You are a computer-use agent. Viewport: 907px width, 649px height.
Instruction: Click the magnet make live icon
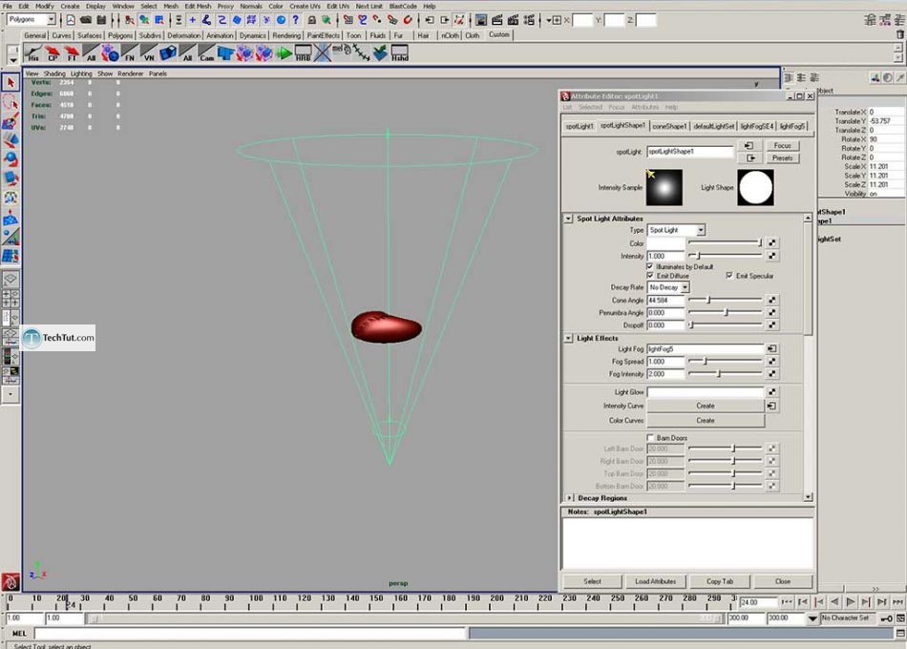[x=408, y=20]
